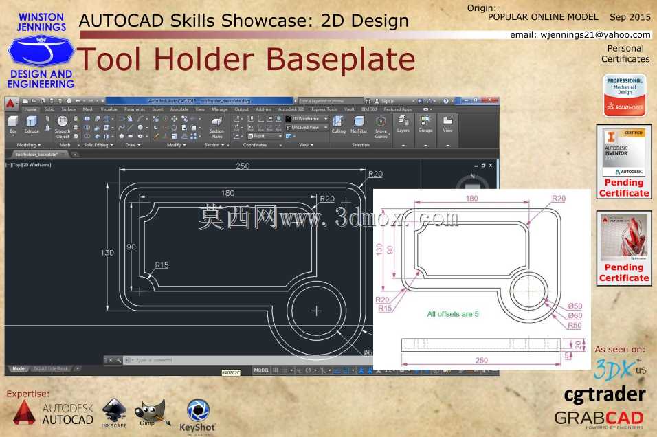Viewport: 657px width, 437px height.
Task: Click the 3DX us logo
Action: 620,369
